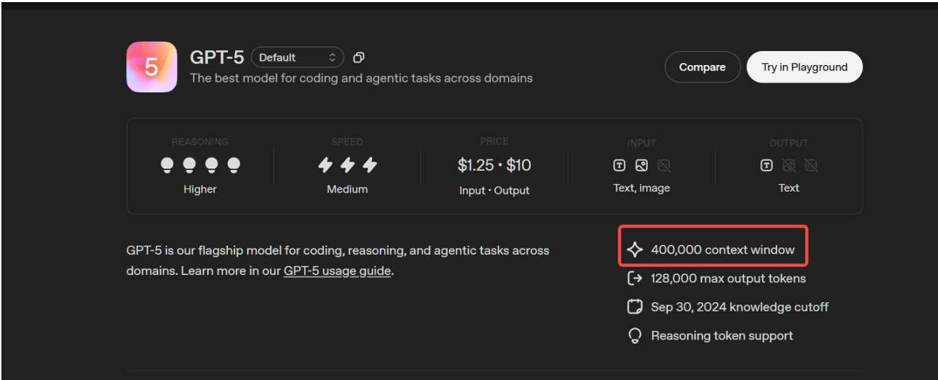Click the text input icon under INPUT
This screenshot has height=380, width=938.
tap(619, 166)
